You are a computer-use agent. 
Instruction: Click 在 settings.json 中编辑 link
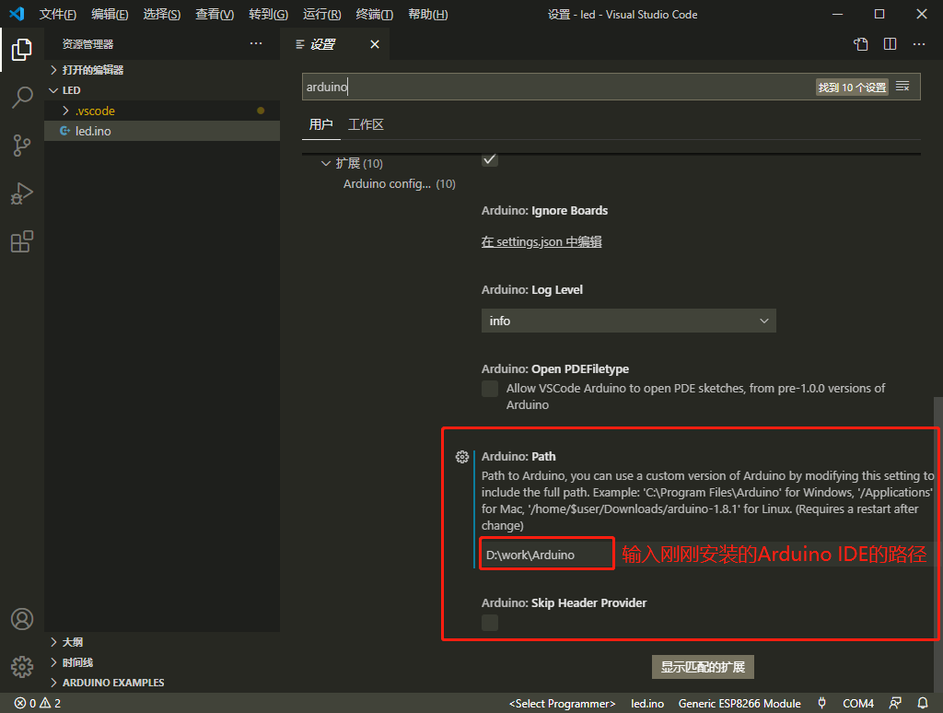[541, 242]
